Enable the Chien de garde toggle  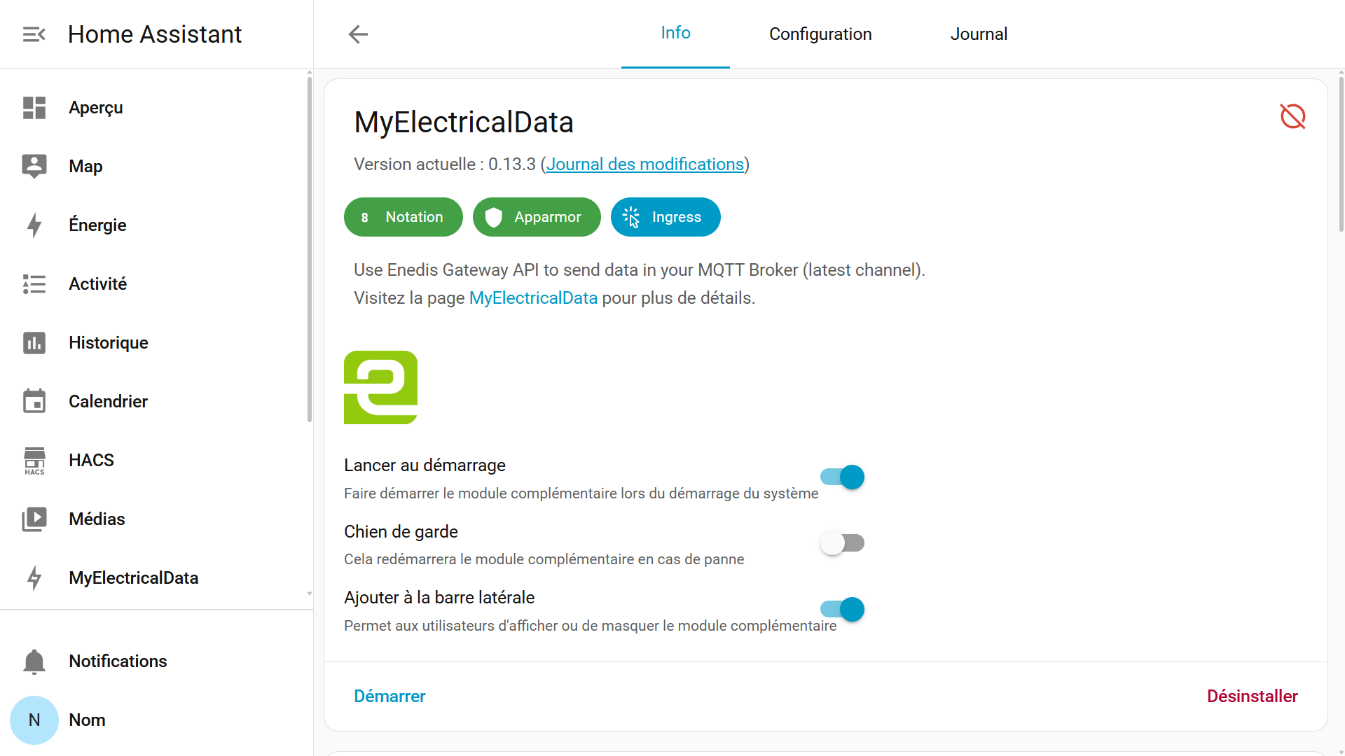pos(842,543)
